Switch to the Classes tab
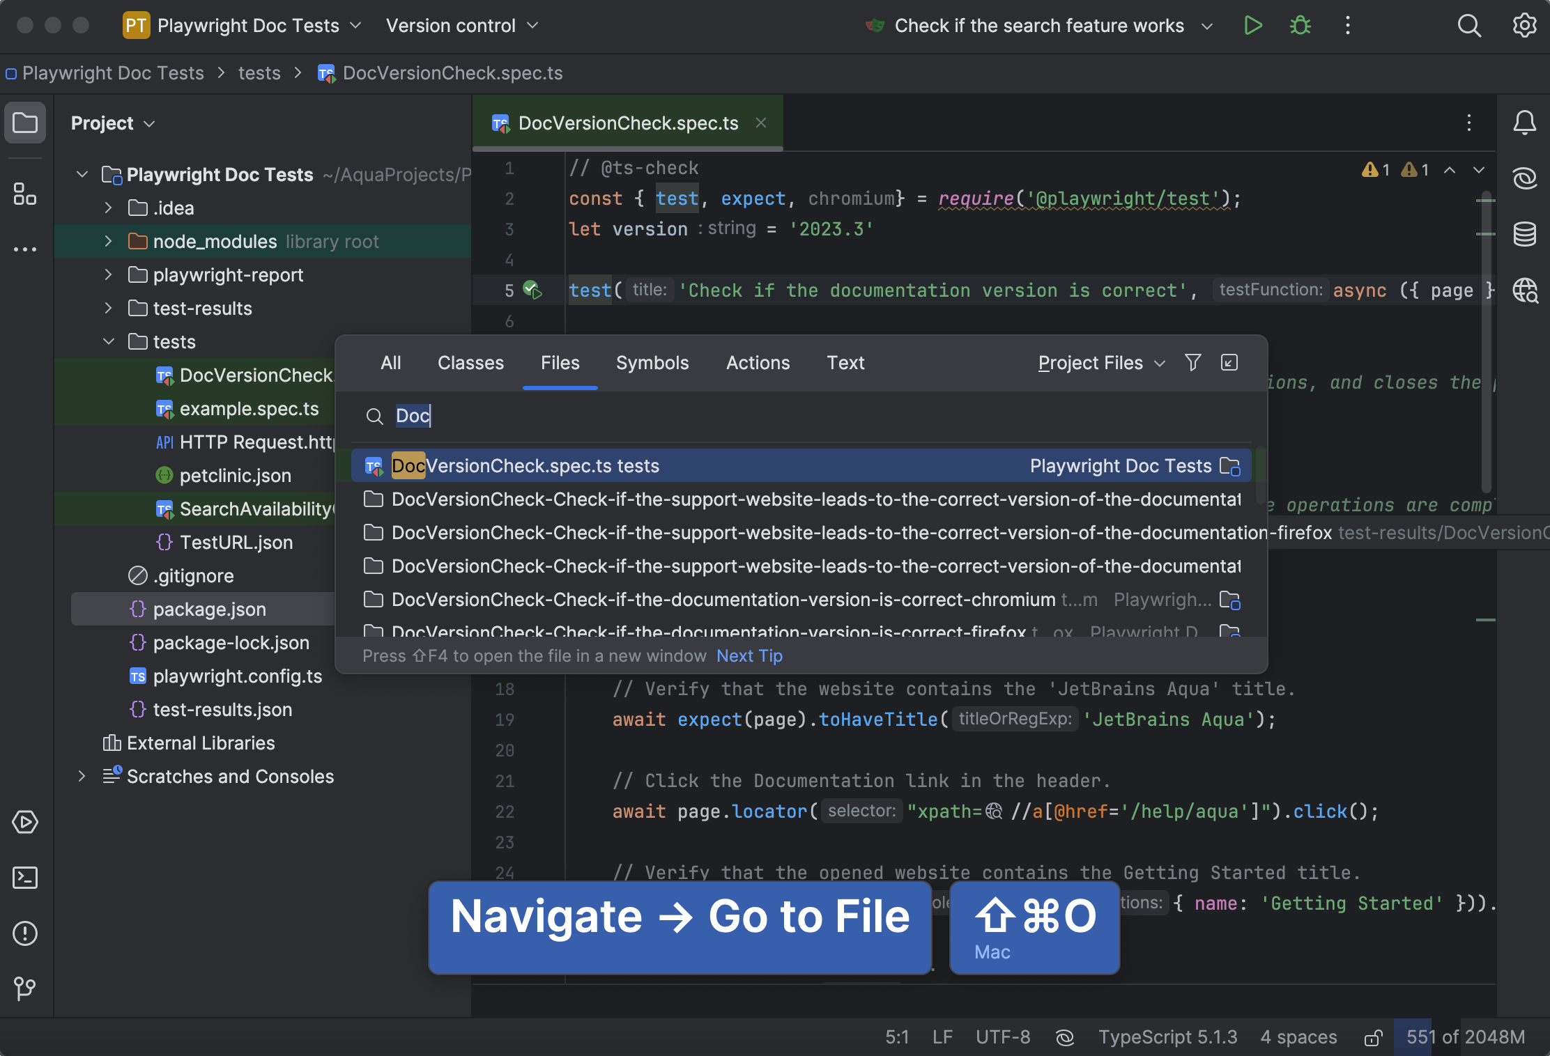 point(470,363)
